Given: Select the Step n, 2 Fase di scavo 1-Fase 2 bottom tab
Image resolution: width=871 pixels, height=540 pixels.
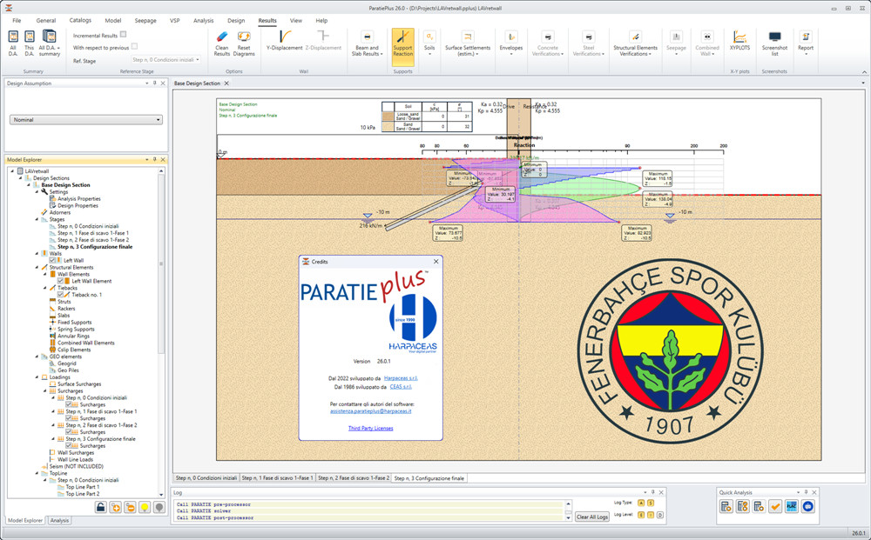Looking at the screenshot, I should point(354,478).
